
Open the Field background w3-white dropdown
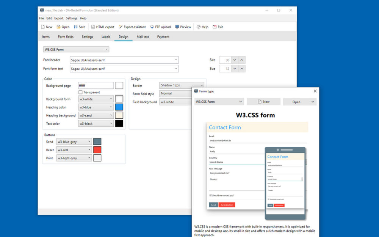click(x=175, y=102)
